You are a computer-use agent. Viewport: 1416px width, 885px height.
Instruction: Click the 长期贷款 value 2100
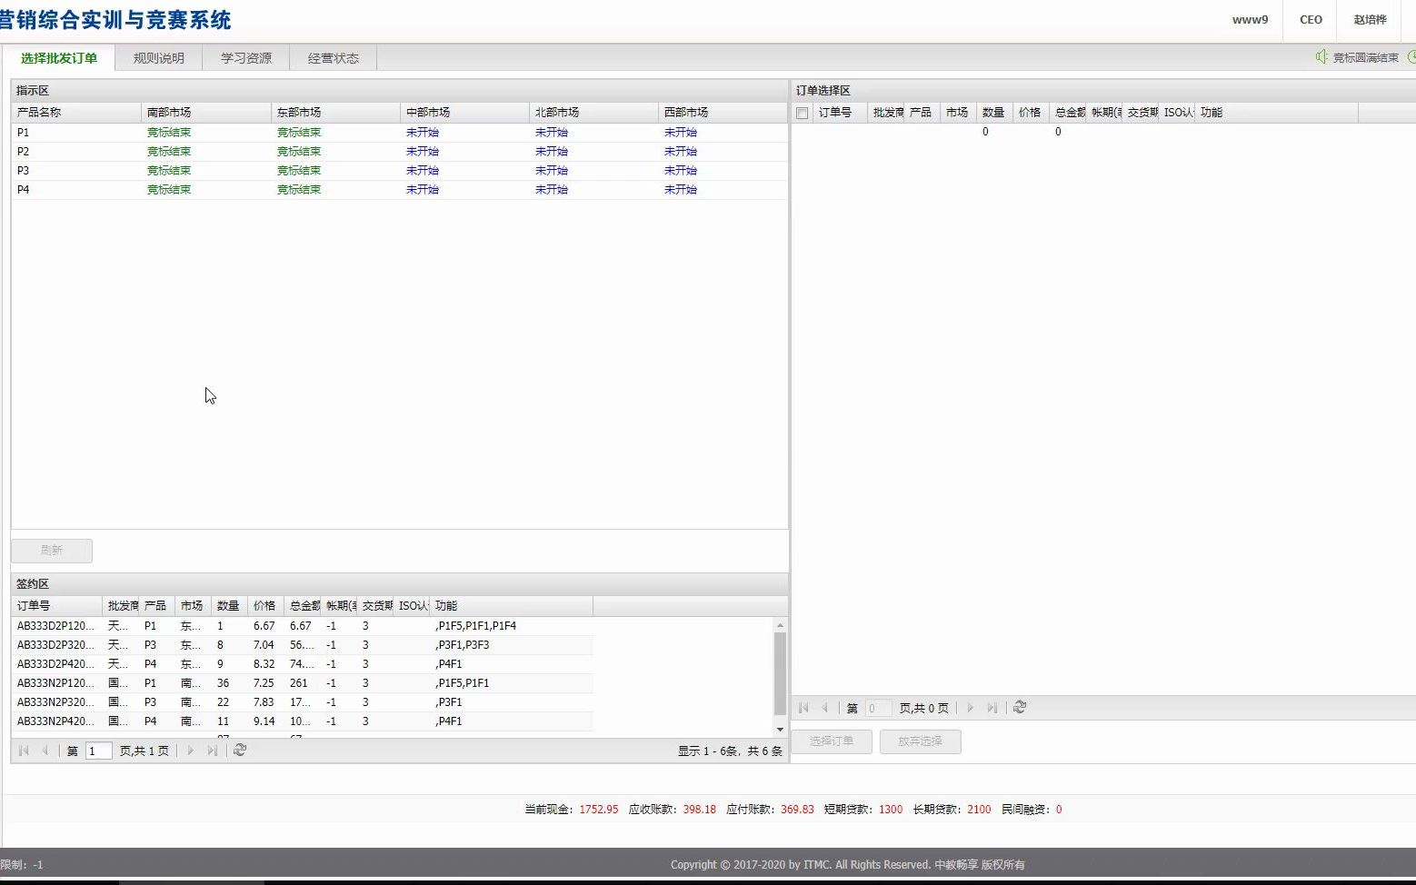coord(979,810)
